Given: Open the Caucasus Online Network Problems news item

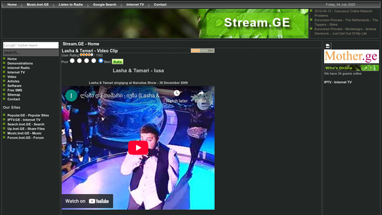Looking at the screenshot, I should click(x=343, y=13).
